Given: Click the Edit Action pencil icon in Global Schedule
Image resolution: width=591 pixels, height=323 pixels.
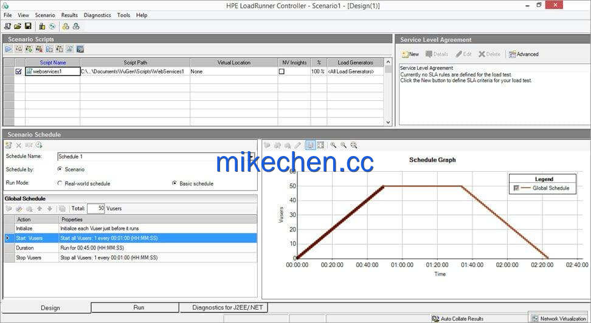Looking at the screenshot, I should (x=19, y=209).
